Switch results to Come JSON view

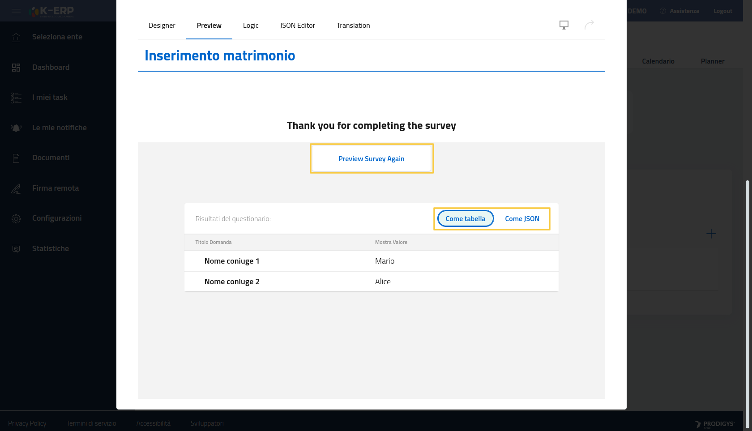point(522,219)
